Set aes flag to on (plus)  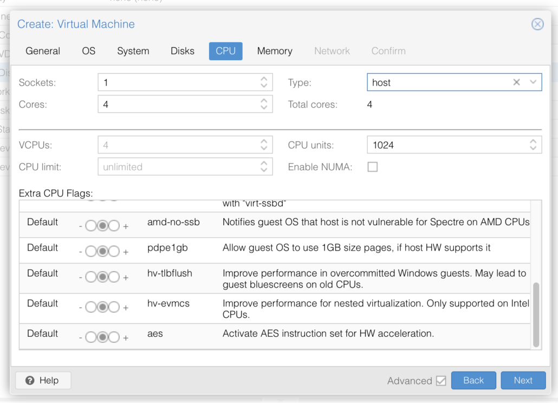coord(114,337)
